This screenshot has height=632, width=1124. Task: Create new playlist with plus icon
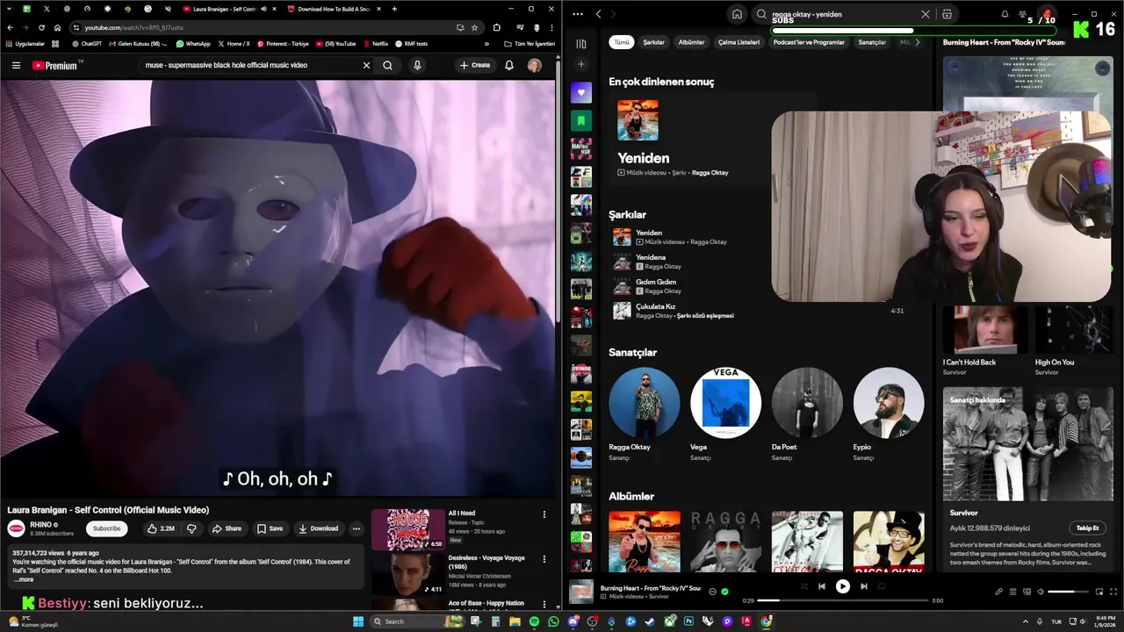pyautogui.click(x=580, y=64)
